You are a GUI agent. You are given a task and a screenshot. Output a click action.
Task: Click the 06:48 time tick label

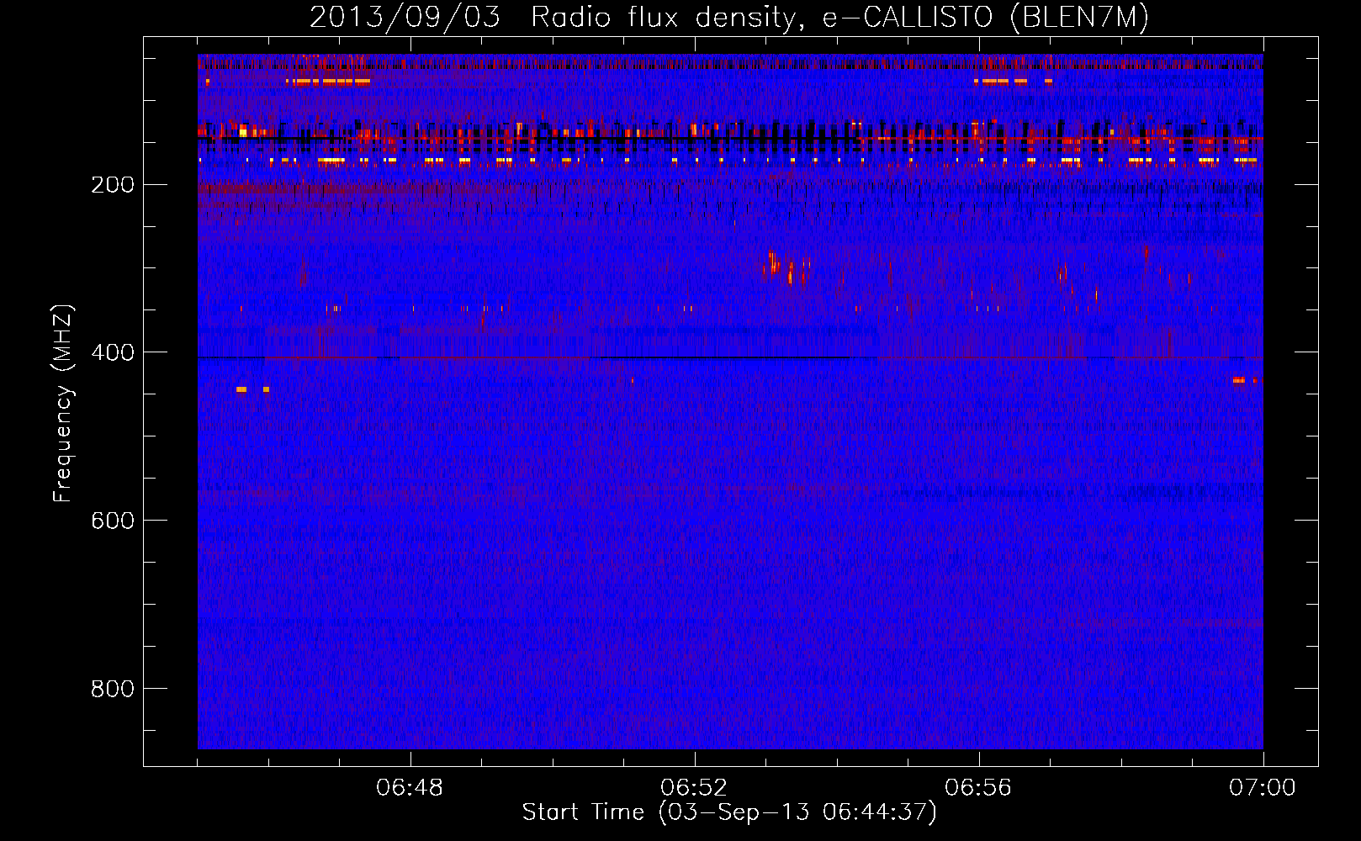[x=410, y=788]
